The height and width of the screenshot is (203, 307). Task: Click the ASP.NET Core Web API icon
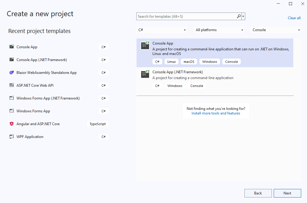(12, 85)
